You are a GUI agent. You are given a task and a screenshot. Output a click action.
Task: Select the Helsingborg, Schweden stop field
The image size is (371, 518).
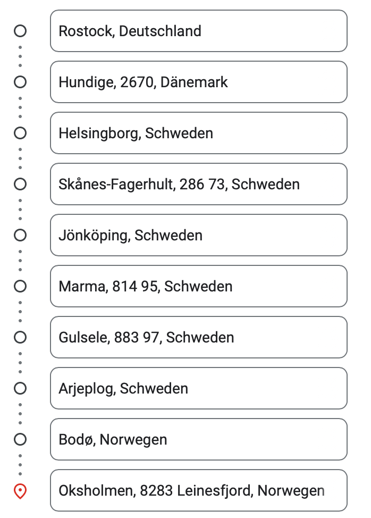coord(199,133)
